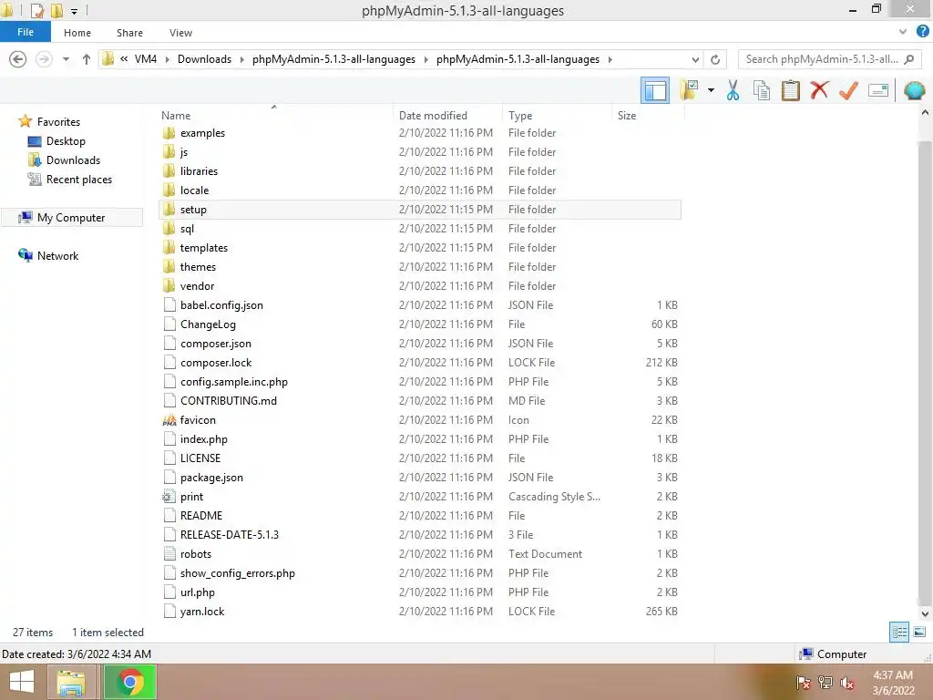Select the babel.config.json file
933x700 pixels.
click(x=221, y=304)
